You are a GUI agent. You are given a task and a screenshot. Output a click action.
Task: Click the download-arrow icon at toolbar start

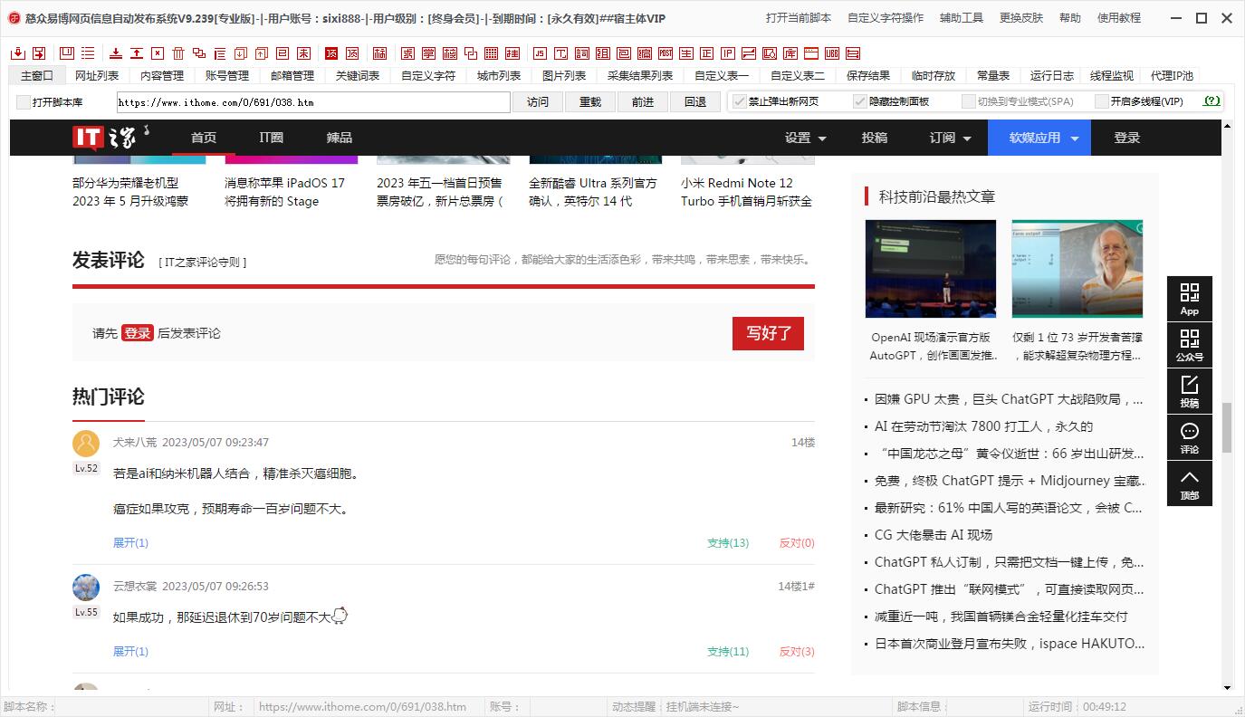(18, 53)
